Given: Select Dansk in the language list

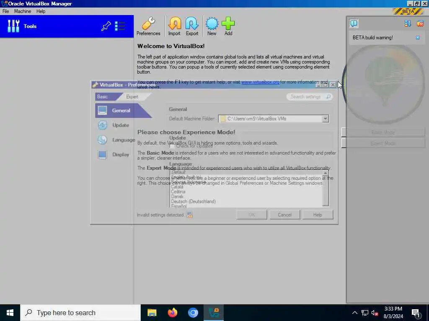Looking at the screenshot, I should point(177,196).
